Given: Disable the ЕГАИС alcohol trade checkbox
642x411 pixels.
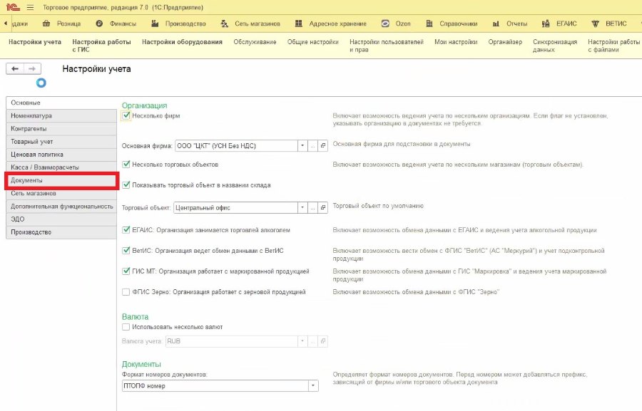Looking at the screenshot, I should click(x=126, y=230).
